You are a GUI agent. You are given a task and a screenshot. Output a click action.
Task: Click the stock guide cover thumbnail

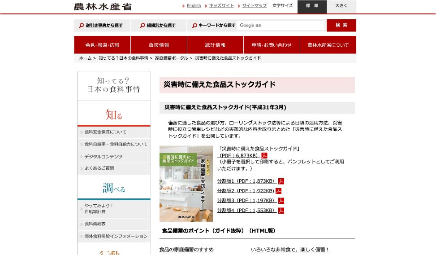click(x=186, y=184)
